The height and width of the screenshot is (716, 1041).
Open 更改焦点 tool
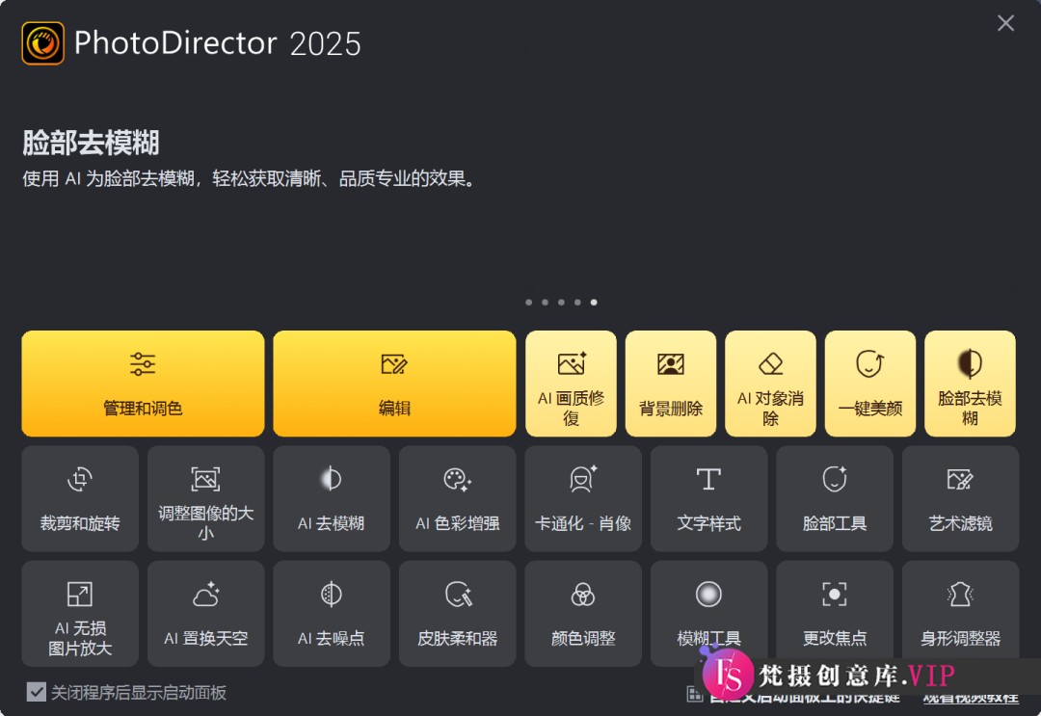coord(835,614)
